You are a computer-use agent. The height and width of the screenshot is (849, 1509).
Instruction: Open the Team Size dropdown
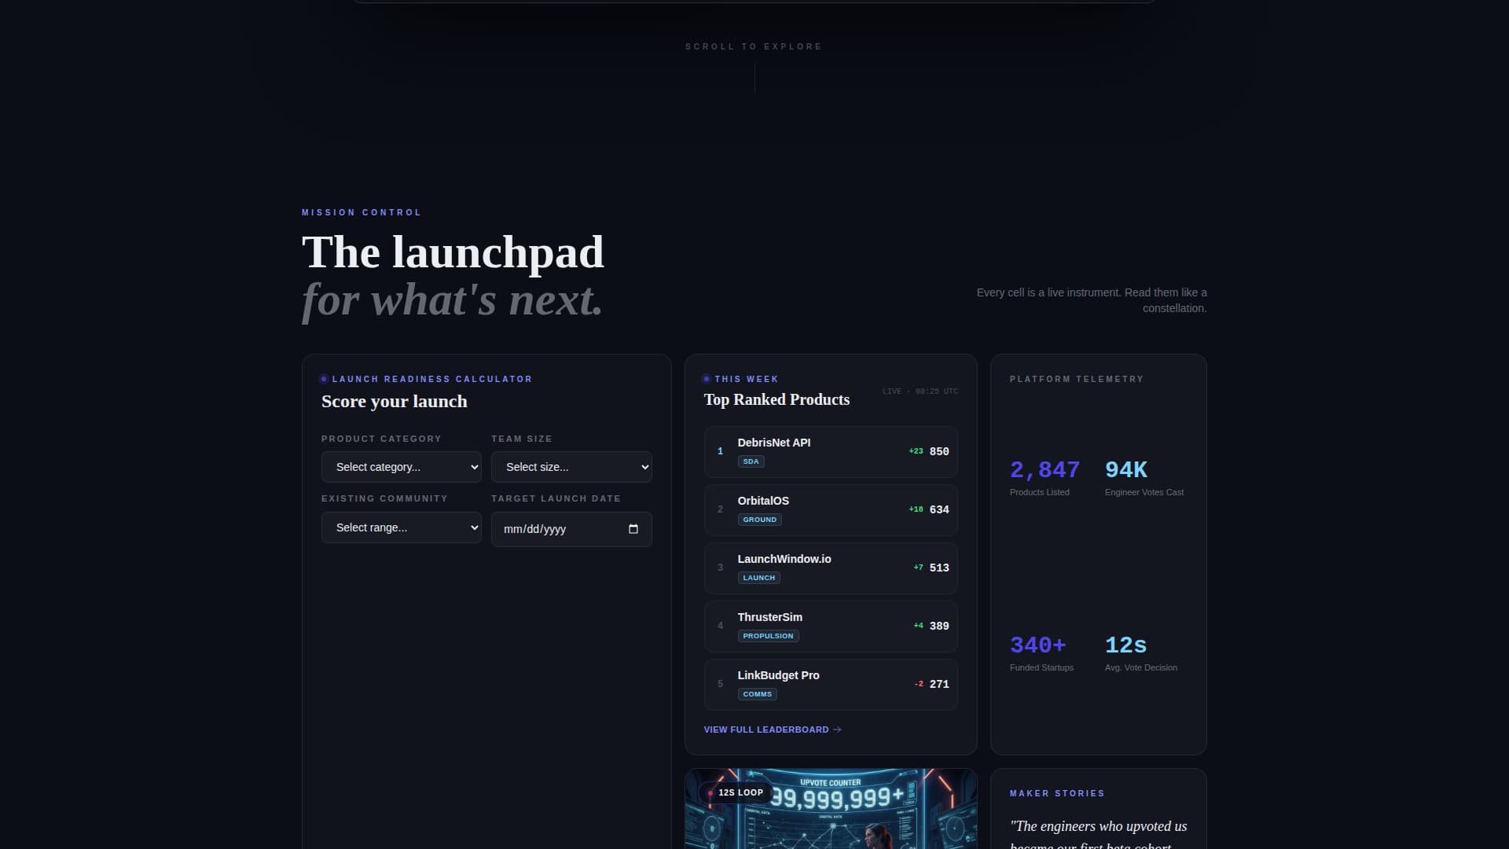[571, 467]
